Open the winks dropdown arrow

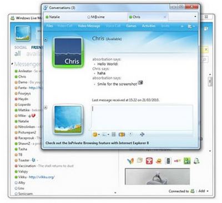pos(108,135)
